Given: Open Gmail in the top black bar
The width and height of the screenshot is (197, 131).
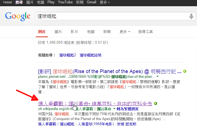Looking at the screenshot, I should [91, 2].
